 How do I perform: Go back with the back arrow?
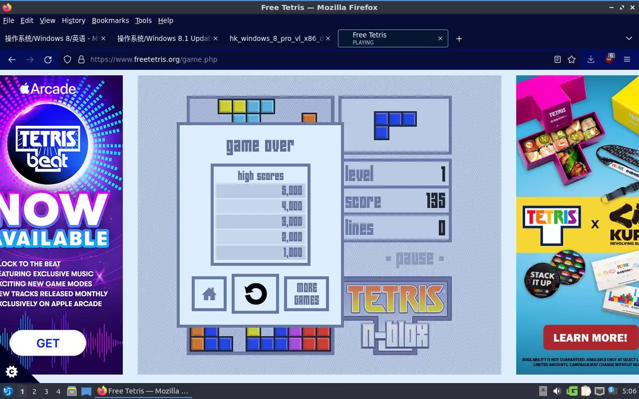coord(12,59)
